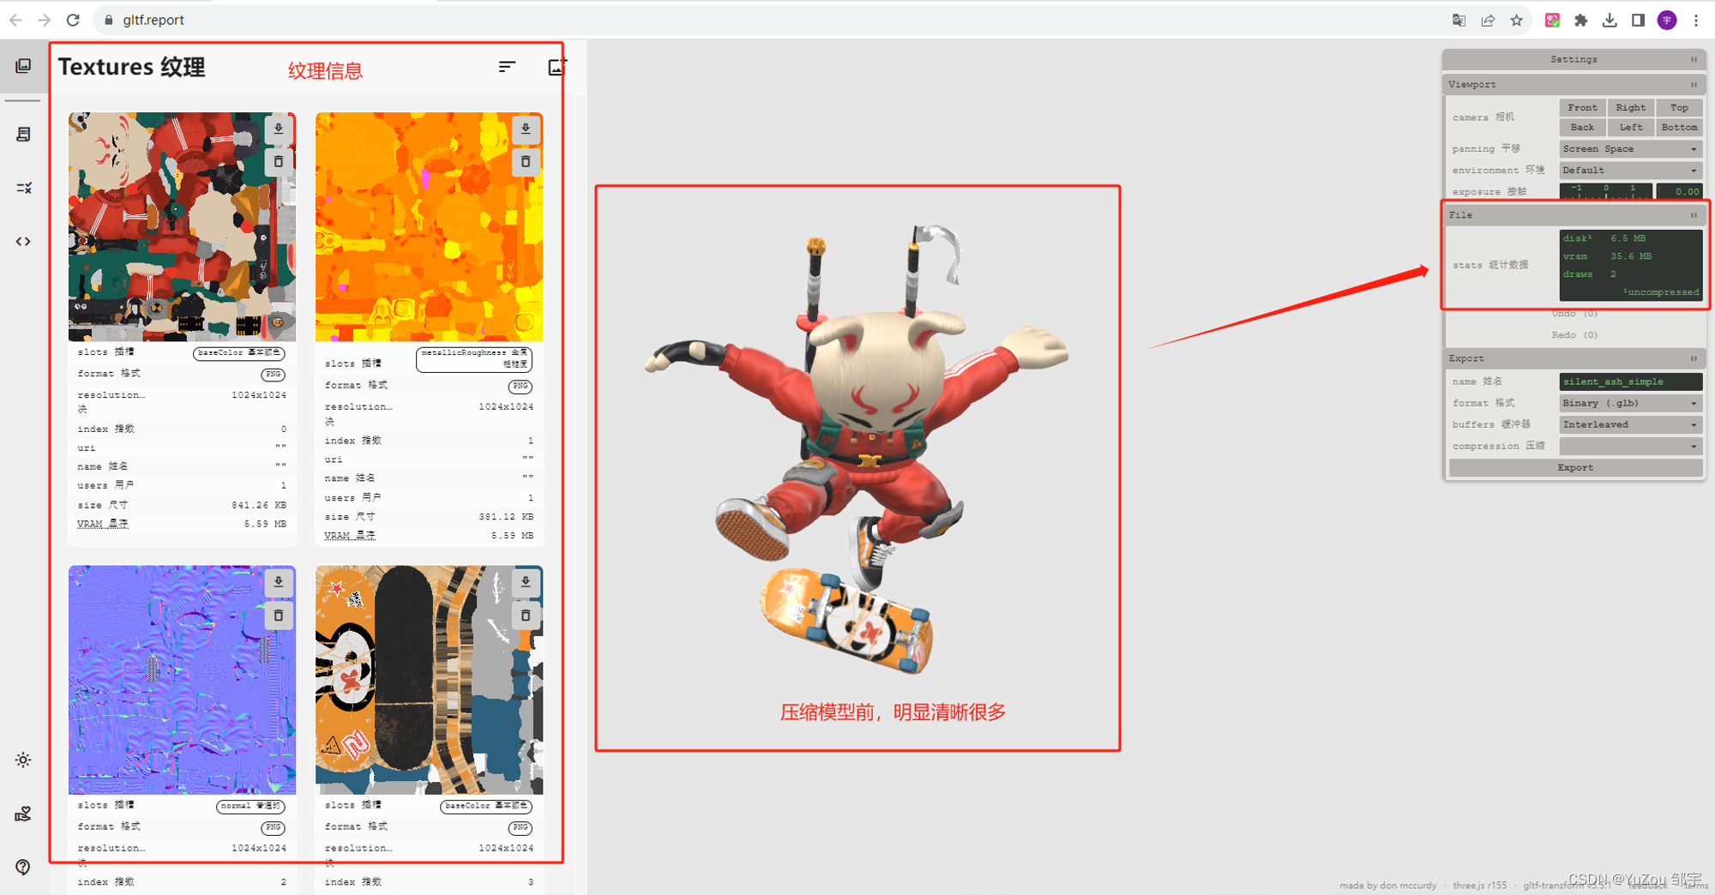The image size is (1715, 895).
Task: Bookmark this page with the star icon
Action: coord(1516,20)
